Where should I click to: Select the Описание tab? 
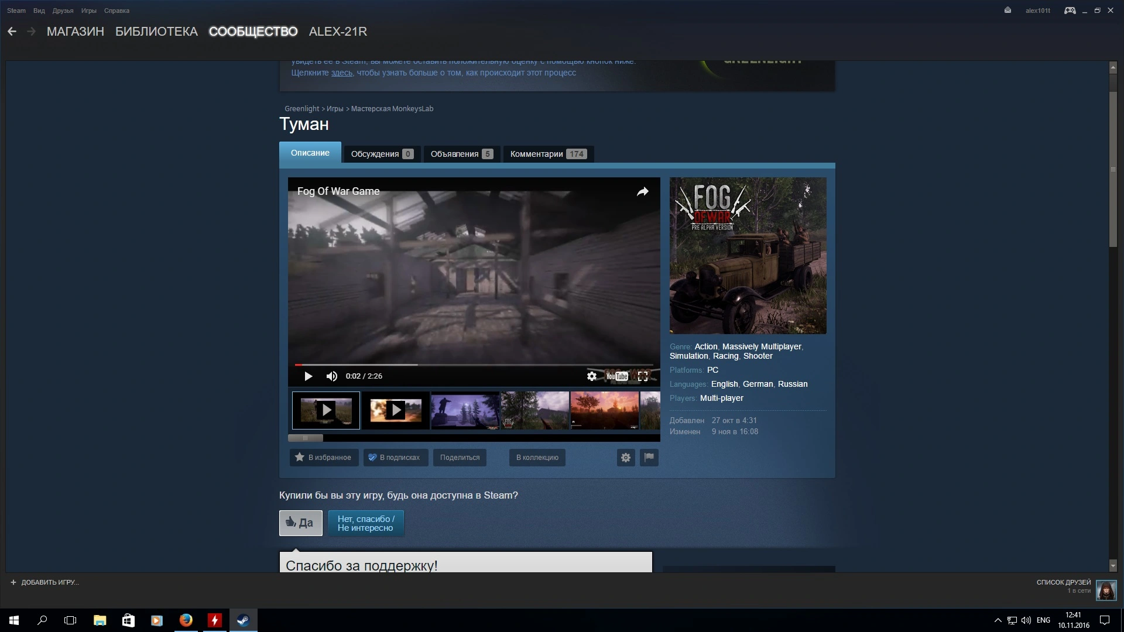[x=310, y=153]
